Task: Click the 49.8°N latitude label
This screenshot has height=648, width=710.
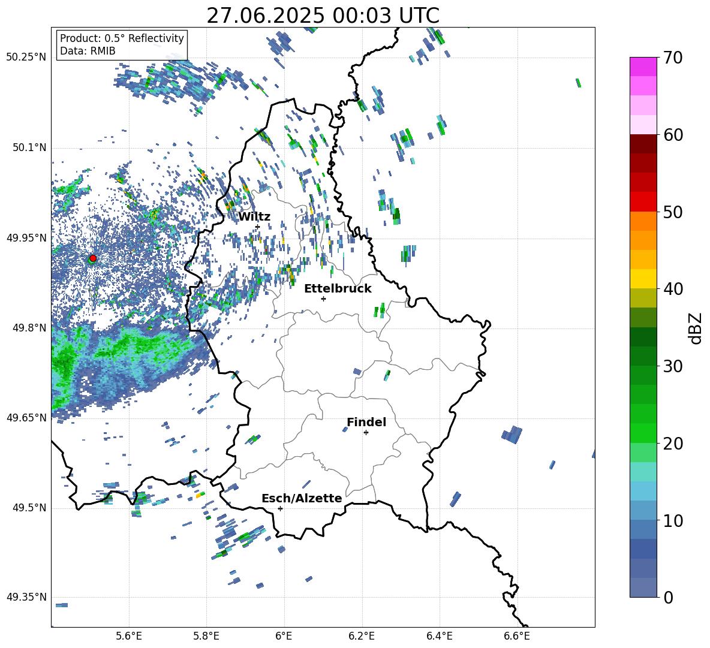Action: [x=29, y=327]
